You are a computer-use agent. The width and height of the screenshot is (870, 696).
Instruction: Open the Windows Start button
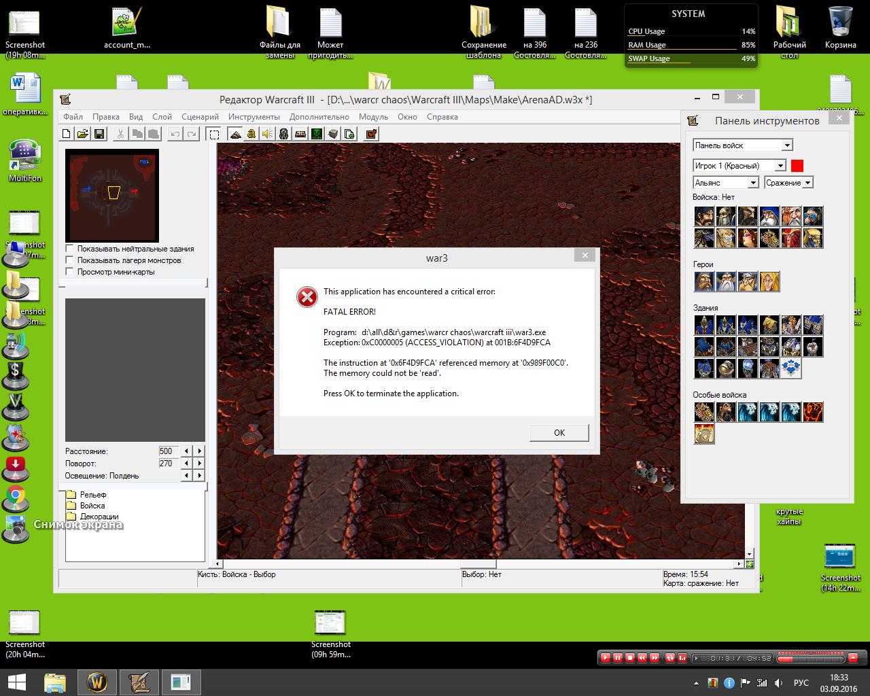(16, 682)
